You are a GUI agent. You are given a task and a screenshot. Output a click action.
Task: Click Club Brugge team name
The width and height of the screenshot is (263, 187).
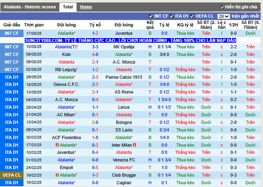pyautogui.click(x=124, y=175)
